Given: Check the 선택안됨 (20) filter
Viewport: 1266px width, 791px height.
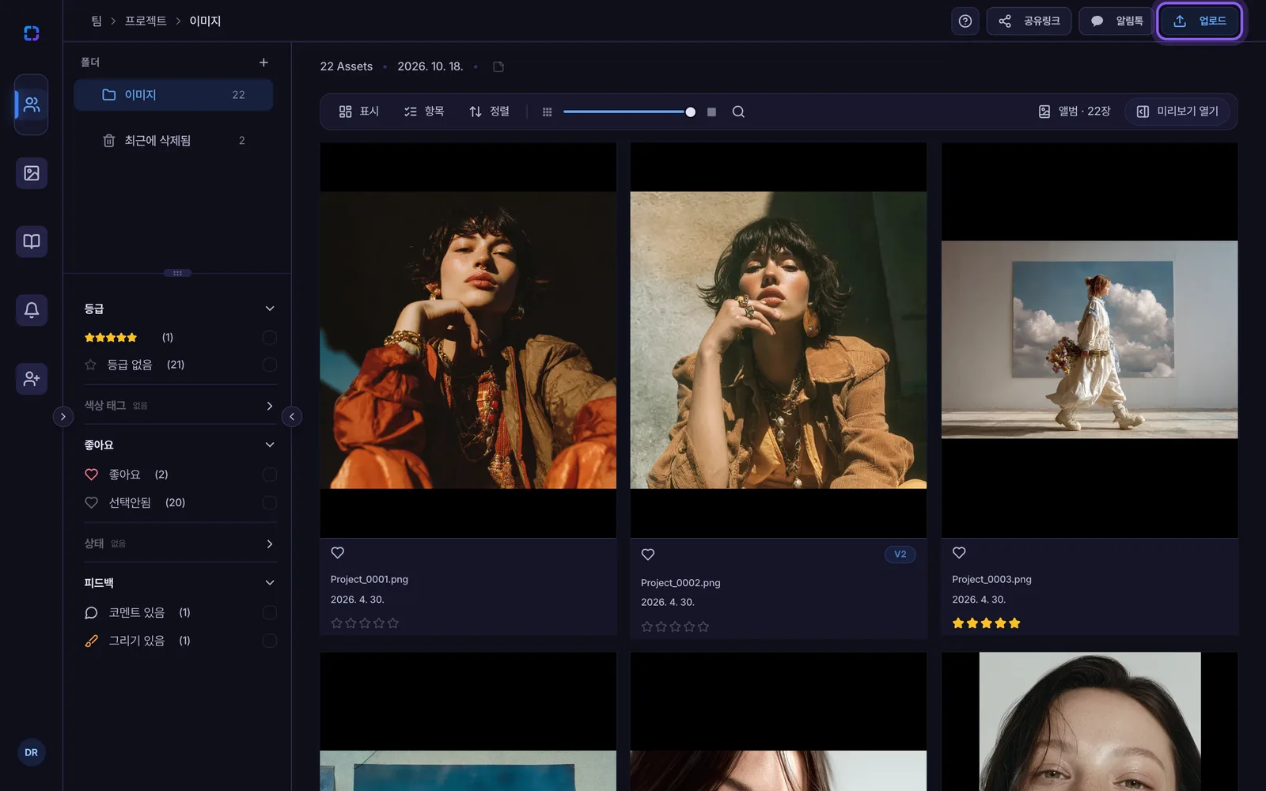Looking at the screenshot, I should tap(270, 503).
